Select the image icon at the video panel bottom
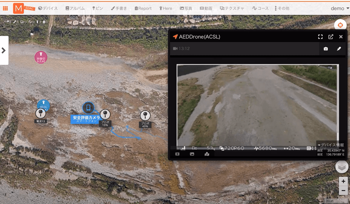The image size is (350, 204). (x=191, y=154)
